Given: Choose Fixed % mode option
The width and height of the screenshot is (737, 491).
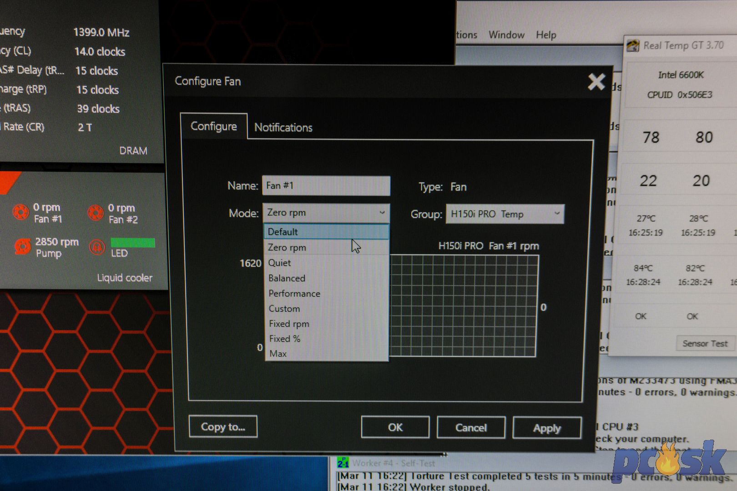Looking at the screenshot, I should pos(326,339).
